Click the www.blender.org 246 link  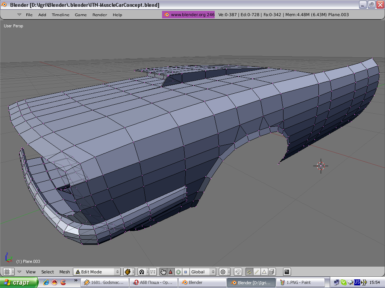[189, 15]
